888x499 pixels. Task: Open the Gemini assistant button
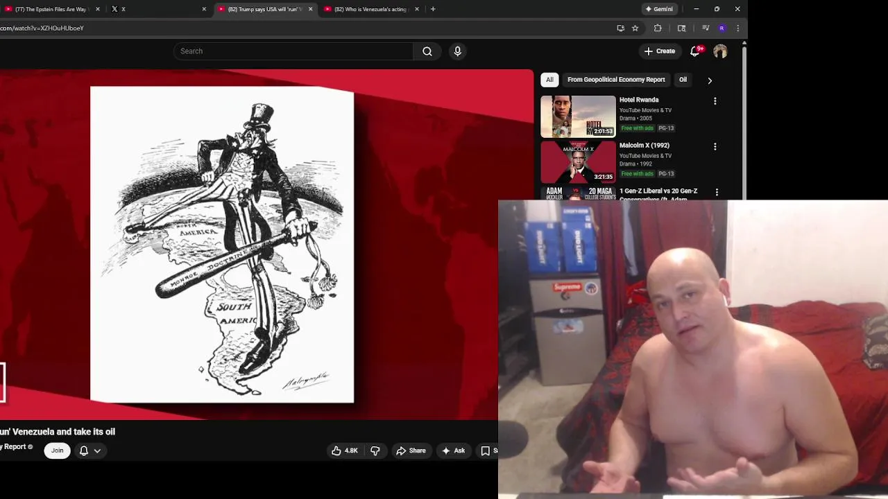(659, 9)
